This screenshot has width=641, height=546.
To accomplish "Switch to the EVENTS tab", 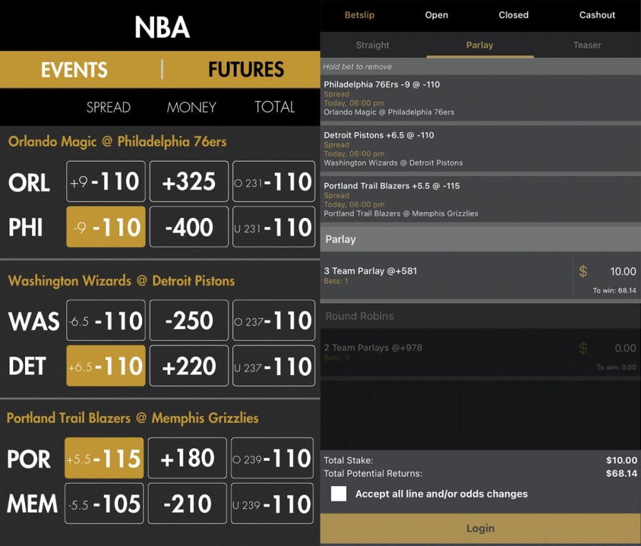I will [74, 70].
